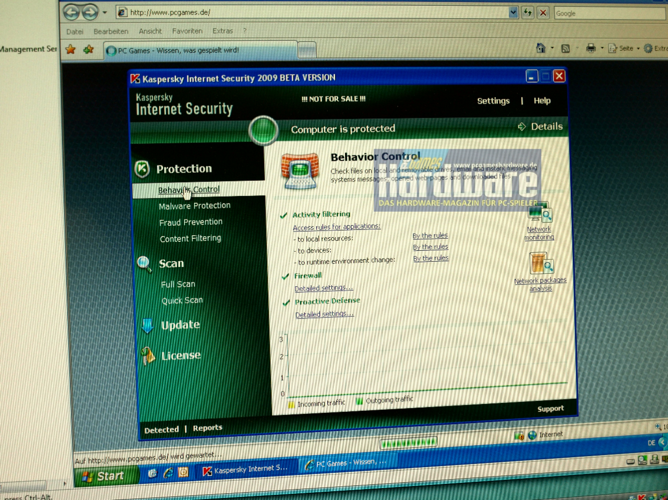Open Malware Protection
The image size is (668, 500).
click(195, 206)
